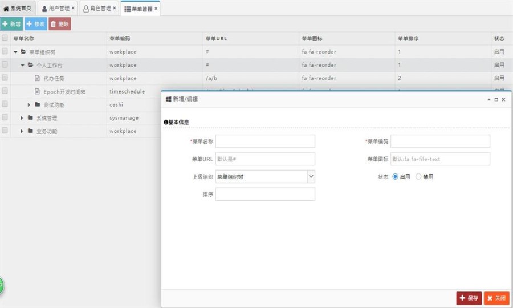Click the red 删除 (delete) button
This screenshot has width=513, height=308.
point(60,24)
